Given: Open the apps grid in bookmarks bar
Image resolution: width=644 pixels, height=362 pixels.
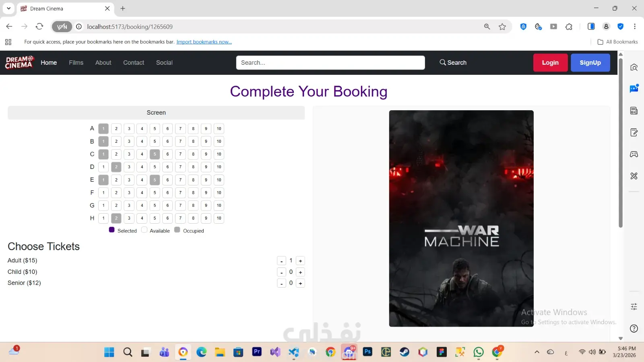Looking at the screenshot, I should (8, 42).
